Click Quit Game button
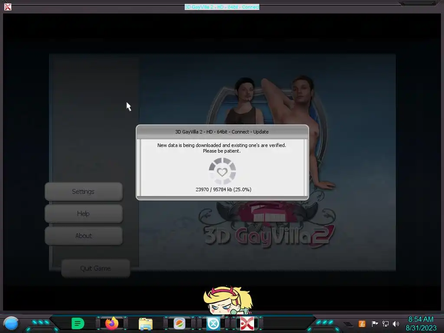Screen dimensions: 444x333 [x=95, y=268]
